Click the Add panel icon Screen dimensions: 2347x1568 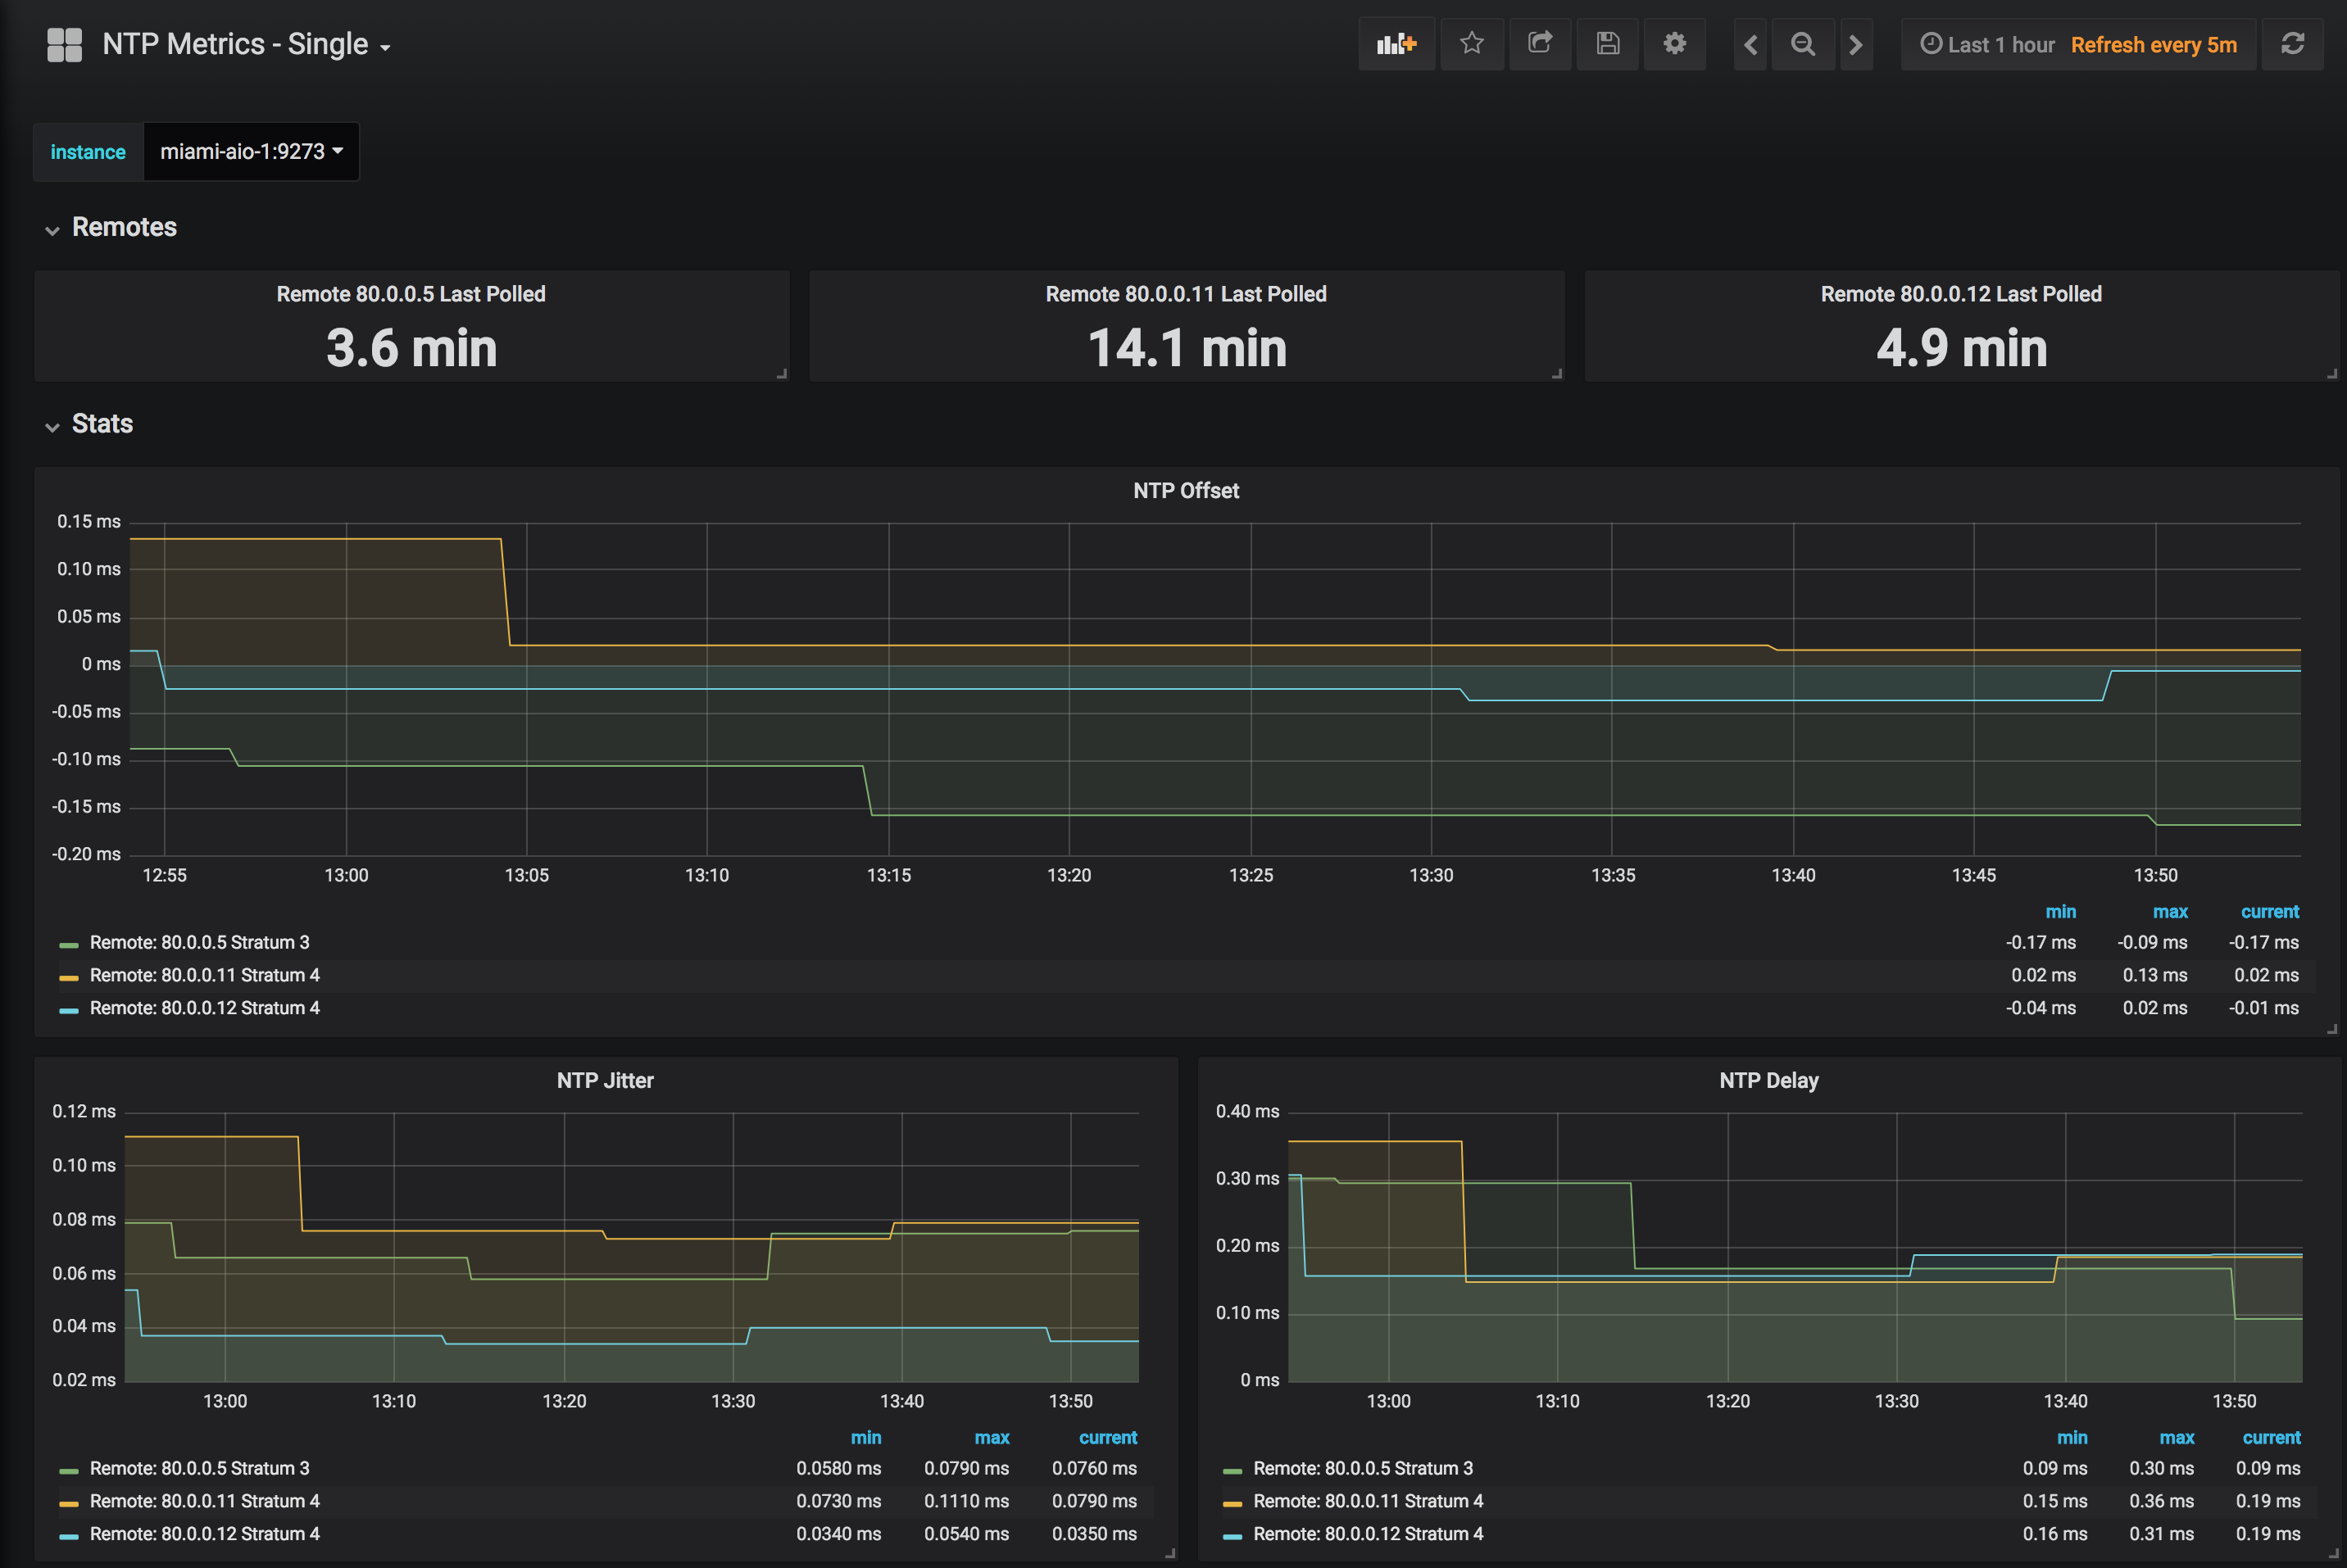[x=1396, y=44]
